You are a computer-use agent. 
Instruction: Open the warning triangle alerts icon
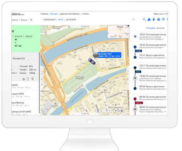point(149,19)
